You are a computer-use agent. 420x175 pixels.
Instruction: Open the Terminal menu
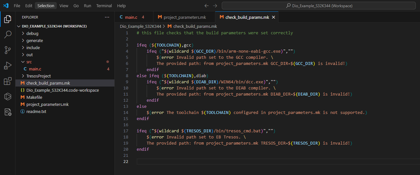click(104, 6)
